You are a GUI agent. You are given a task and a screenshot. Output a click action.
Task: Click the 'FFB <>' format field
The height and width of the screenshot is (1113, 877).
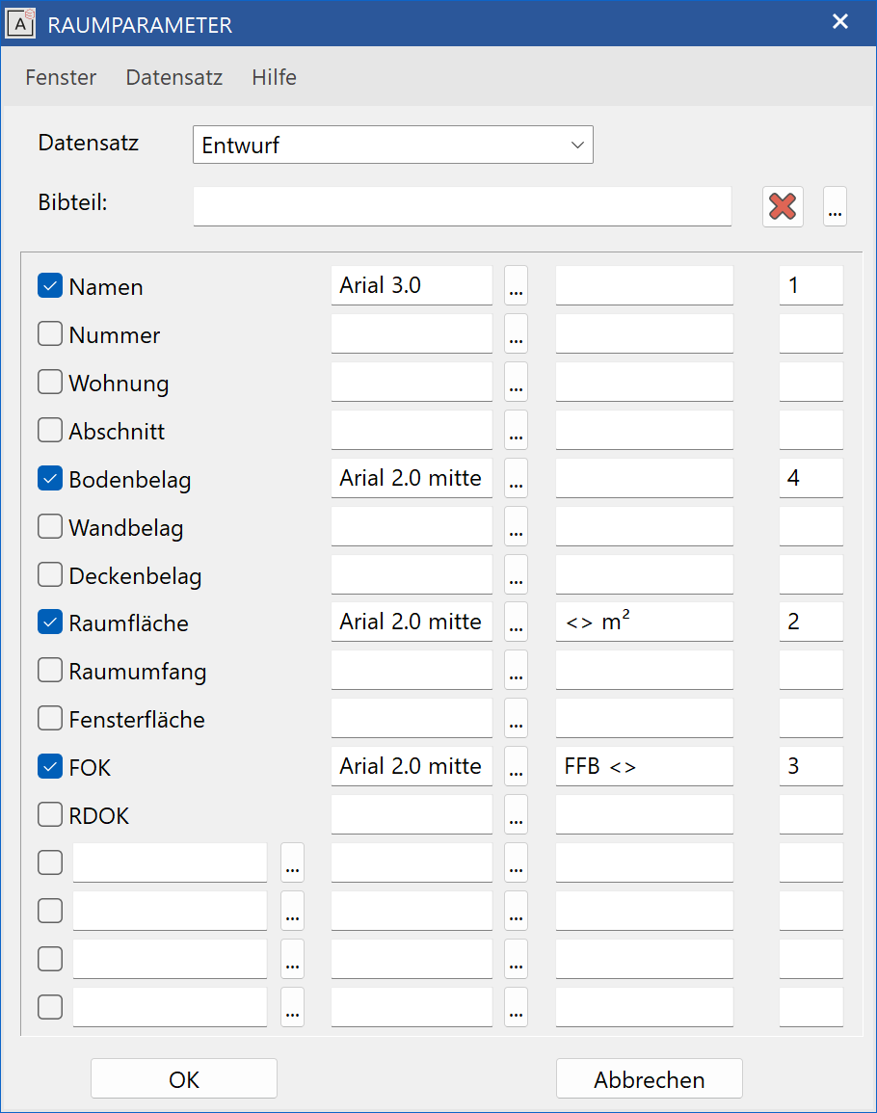click(644, 766)
